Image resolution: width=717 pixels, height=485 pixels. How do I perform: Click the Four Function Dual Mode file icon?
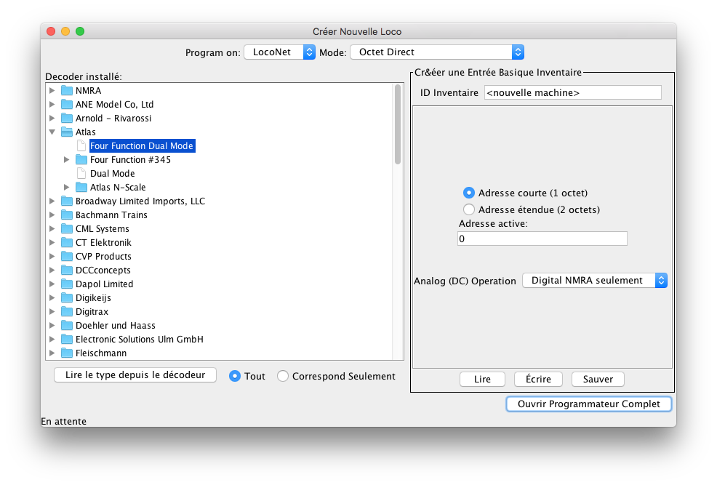81,146
